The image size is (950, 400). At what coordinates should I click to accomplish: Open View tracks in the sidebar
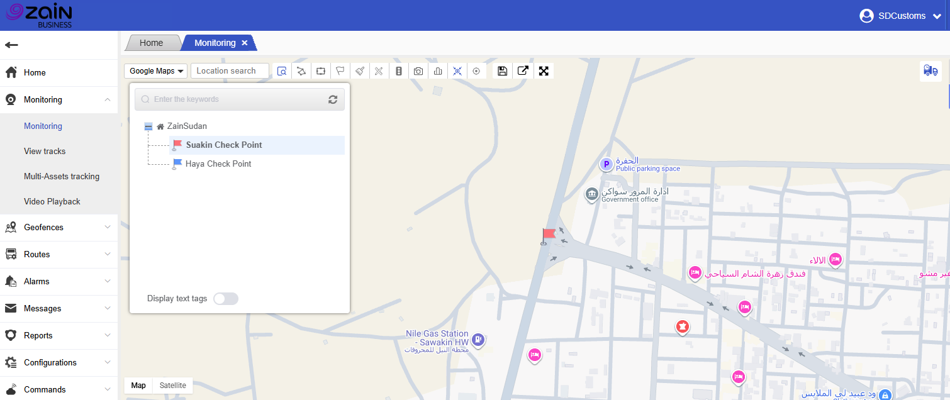pyautogui.click(x=45, y=152)
